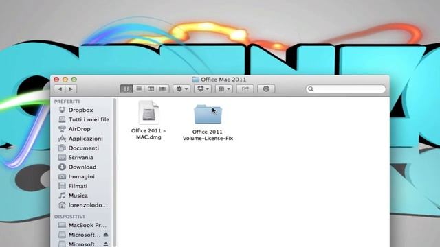Select the Office 2011 - MAC.dmg file icon
Screen dimensions: 440x247
[148, 112]
